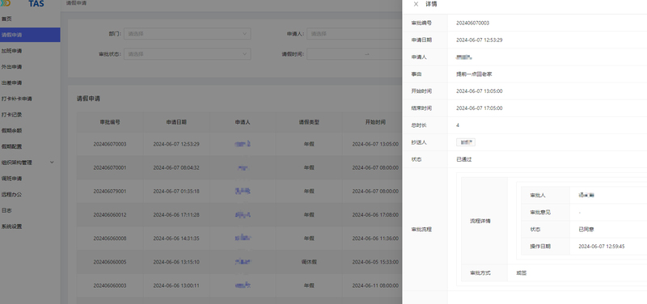Expand the 组织架构管理 chevron
The image size is (647, 304).
click(x=52, y=162)
